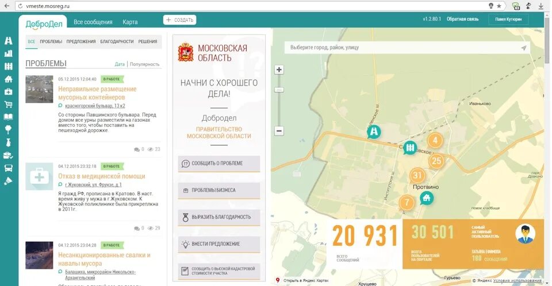Select the open book sidebar icon
552x286 pixels.
tap(9, 117)
